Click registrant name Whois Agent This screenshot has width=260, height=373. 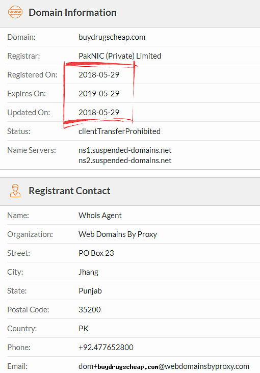click(100, 216)
